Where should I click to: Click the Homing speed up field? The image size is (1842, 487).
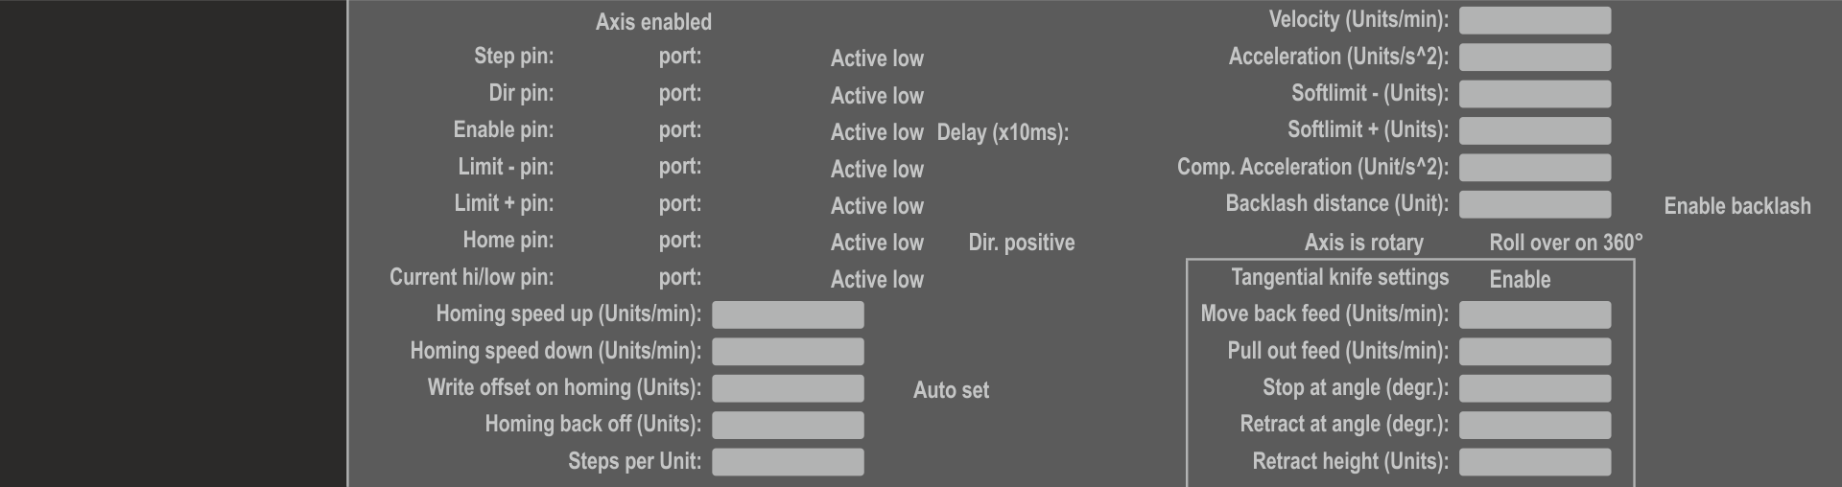(x=787, y=314)
